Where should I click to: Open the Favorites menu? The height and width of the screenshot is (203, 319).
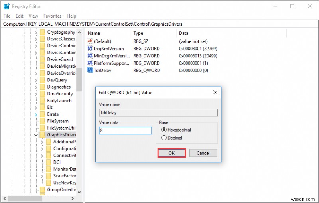[x=52, y=16]
